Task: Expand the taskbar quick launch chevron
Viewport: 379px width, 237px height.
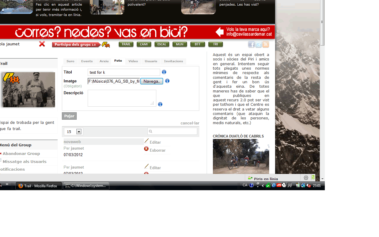Action: coord(7,184)
